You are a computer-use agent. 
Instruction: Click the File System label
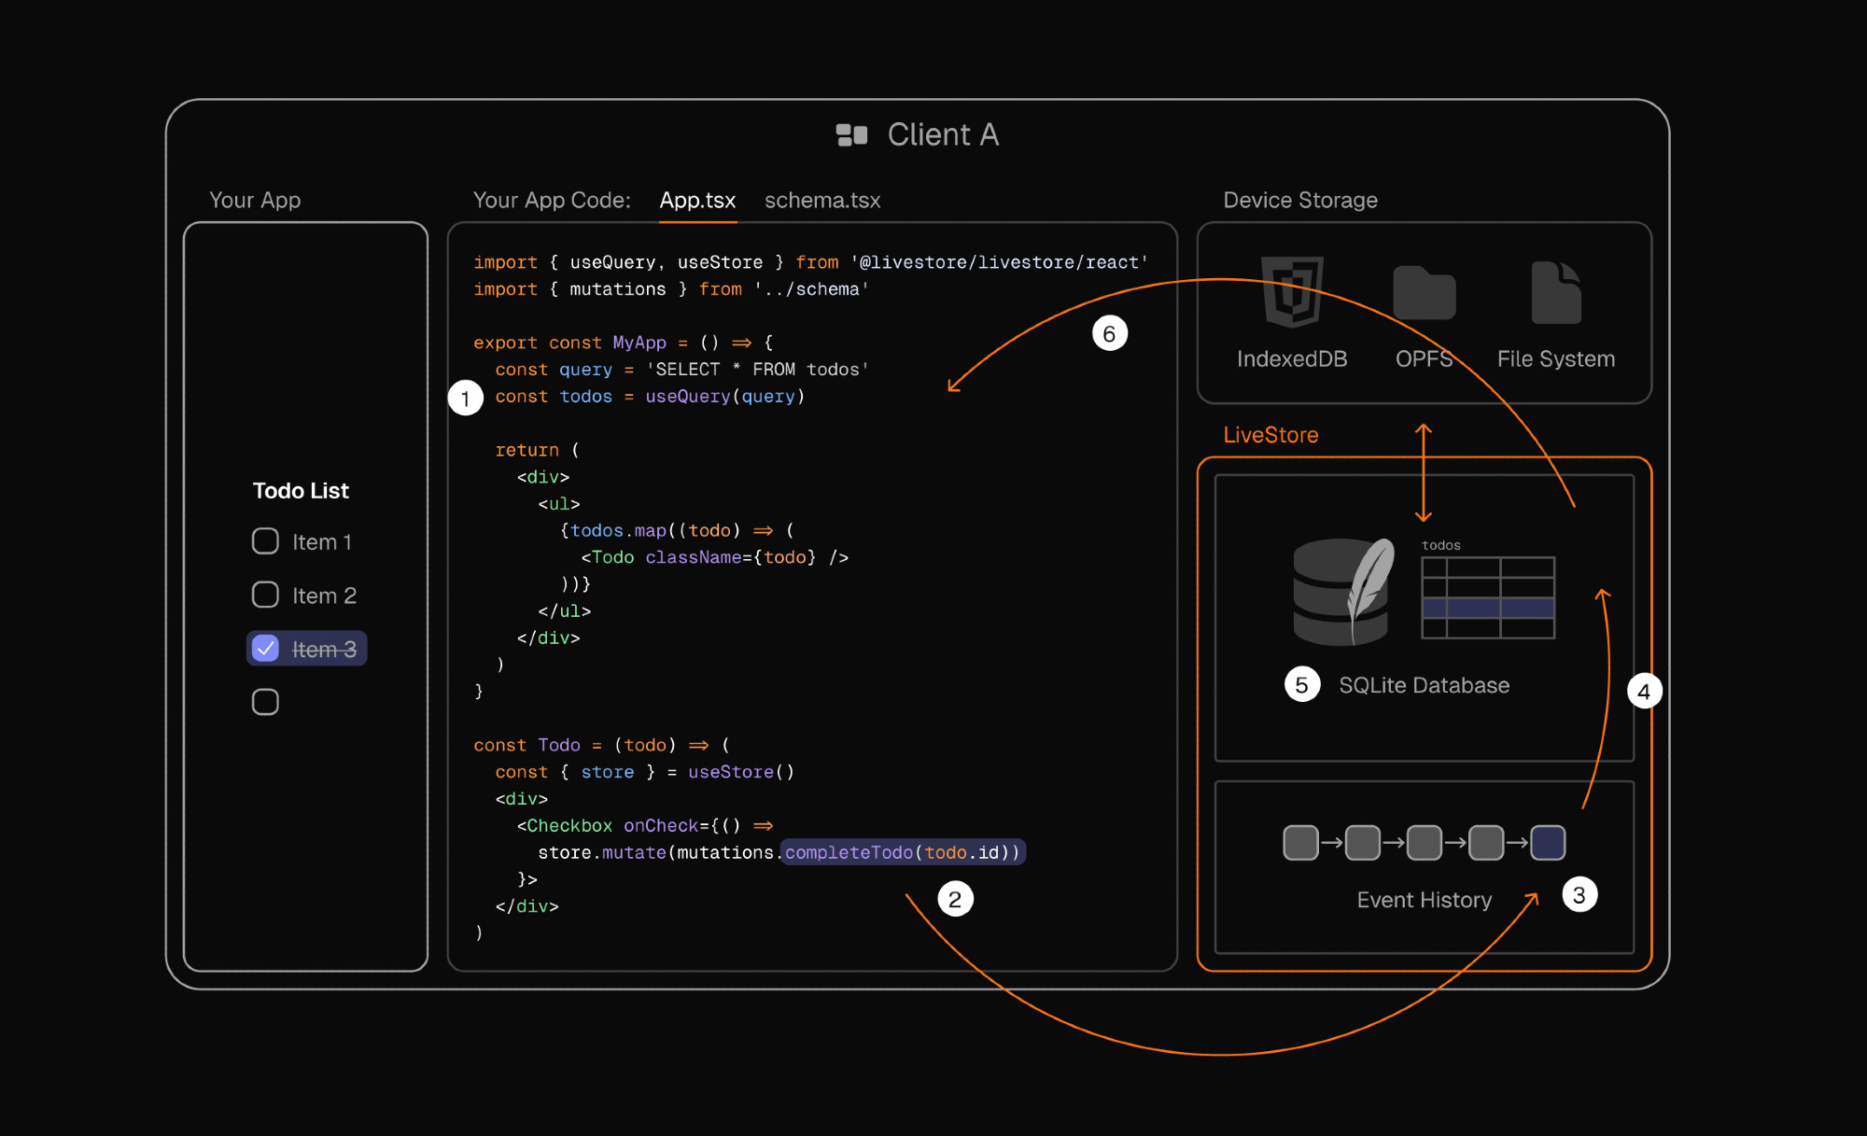click(x=1556, y=359)
